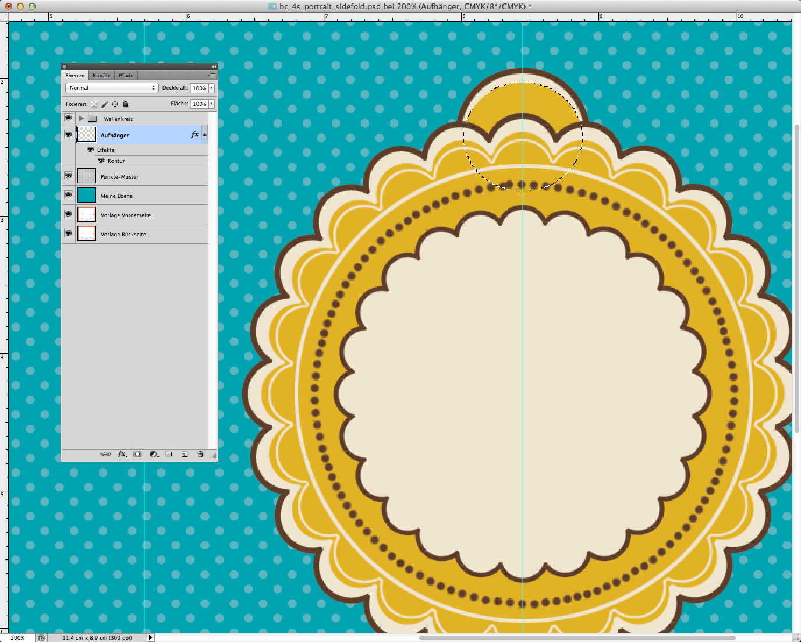Click the Fläche fill percentage field
Screen dimensions: 801x642
click(199, 104)
